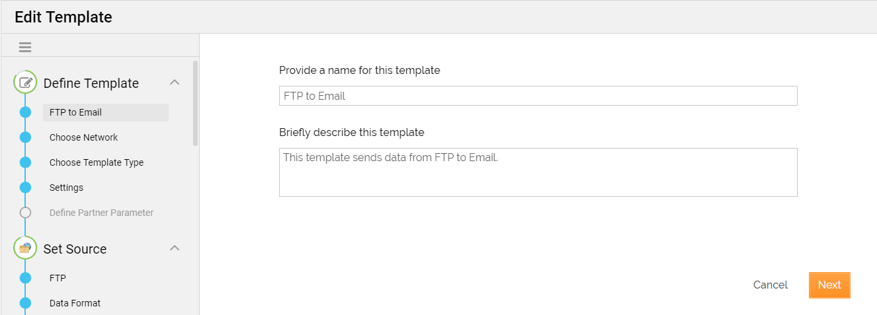The width and height of the screenshot is (877, 315).
Task: Click the Cancel link
Action: tap(771, 285)
